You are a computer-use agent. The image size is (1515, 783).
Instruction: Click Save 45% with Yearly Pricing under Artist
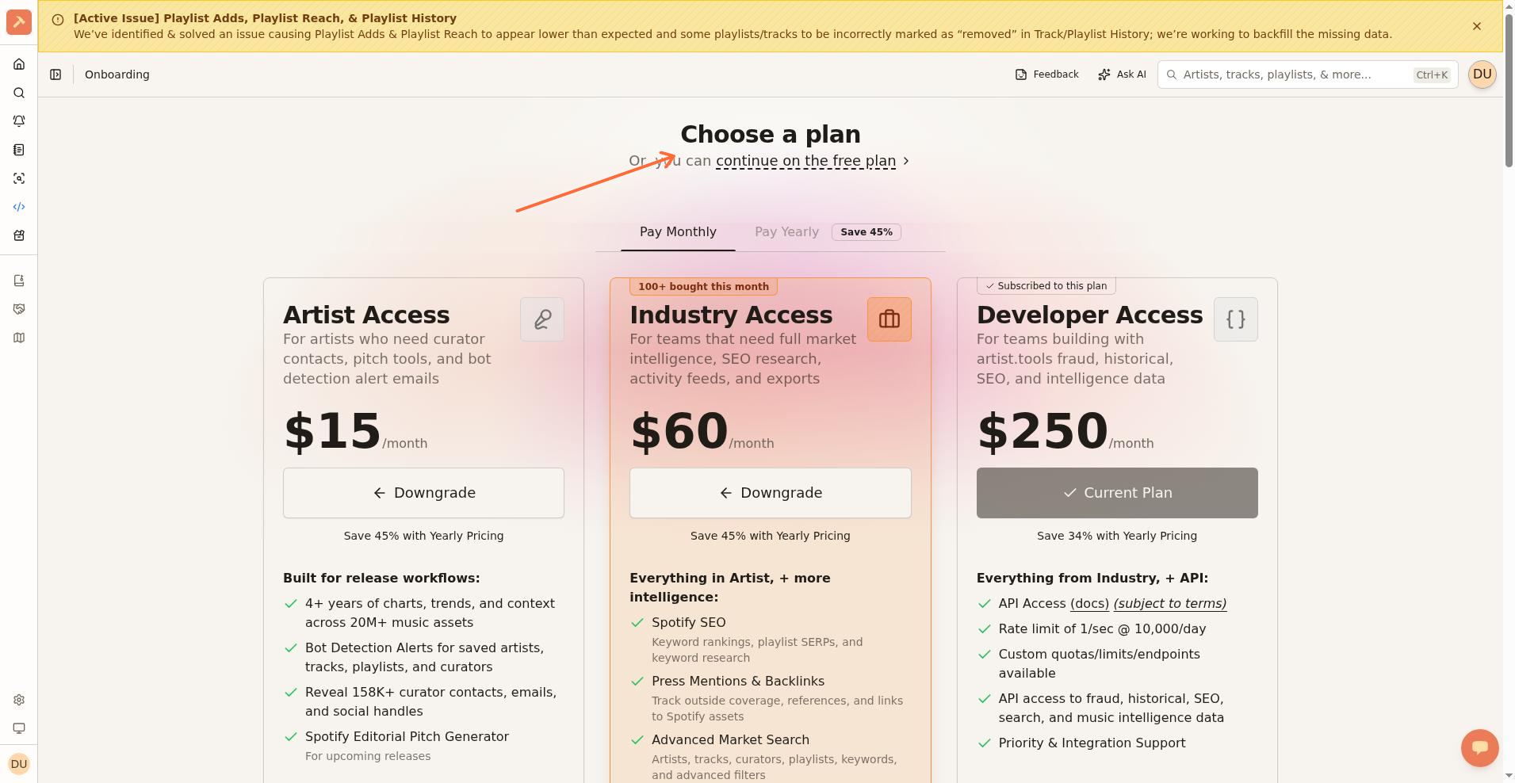pos(423,536)
